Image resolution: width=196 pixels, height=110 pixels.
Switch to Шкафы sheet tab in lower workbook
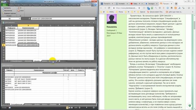point(37,104)
